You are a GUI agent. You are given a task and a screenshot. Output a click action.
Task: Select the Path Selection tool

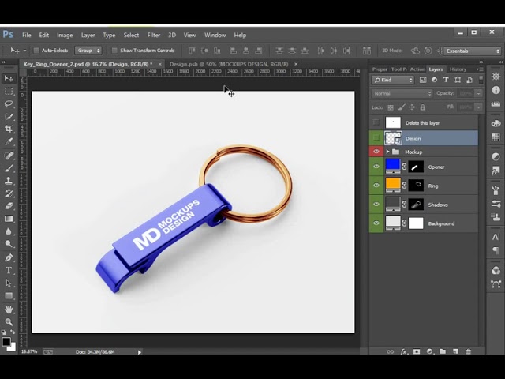click(9, 283)
